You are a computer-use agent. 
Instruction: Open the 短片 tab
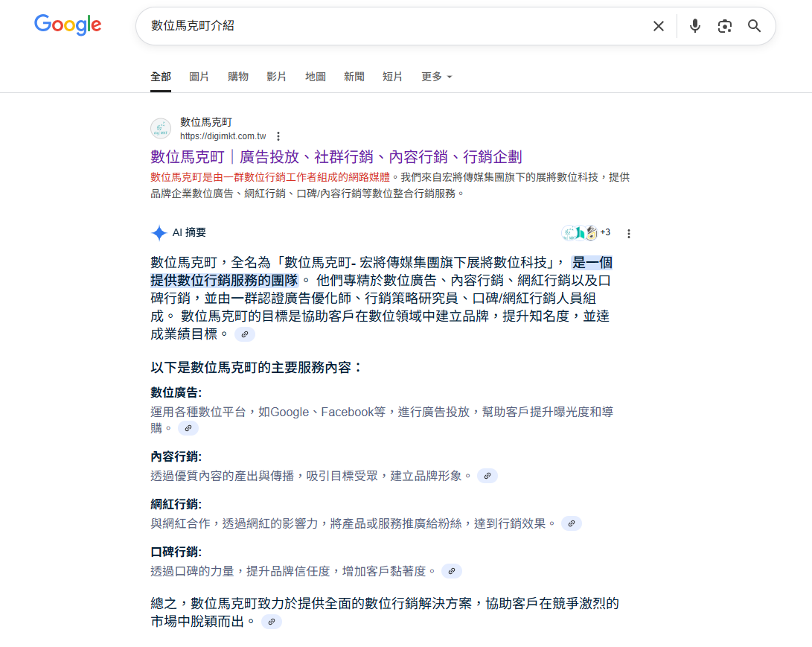[392, 77]
